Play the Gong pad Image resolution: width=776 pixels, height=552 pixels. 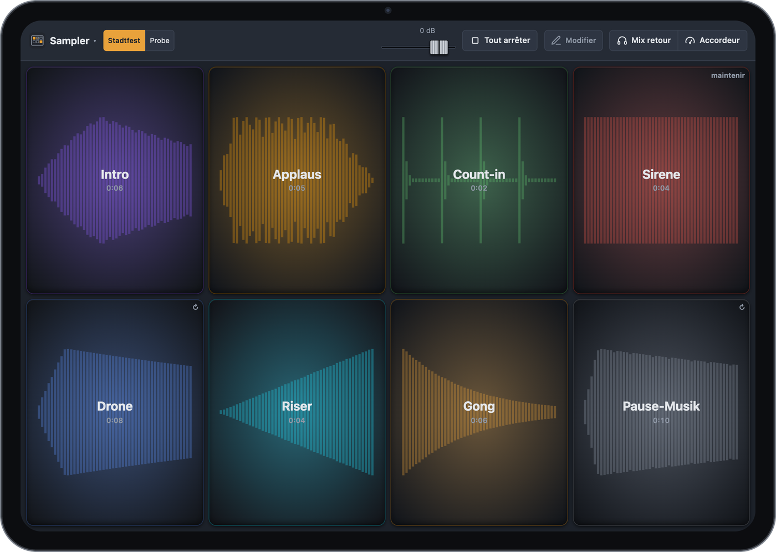click(x=479, y=413)
